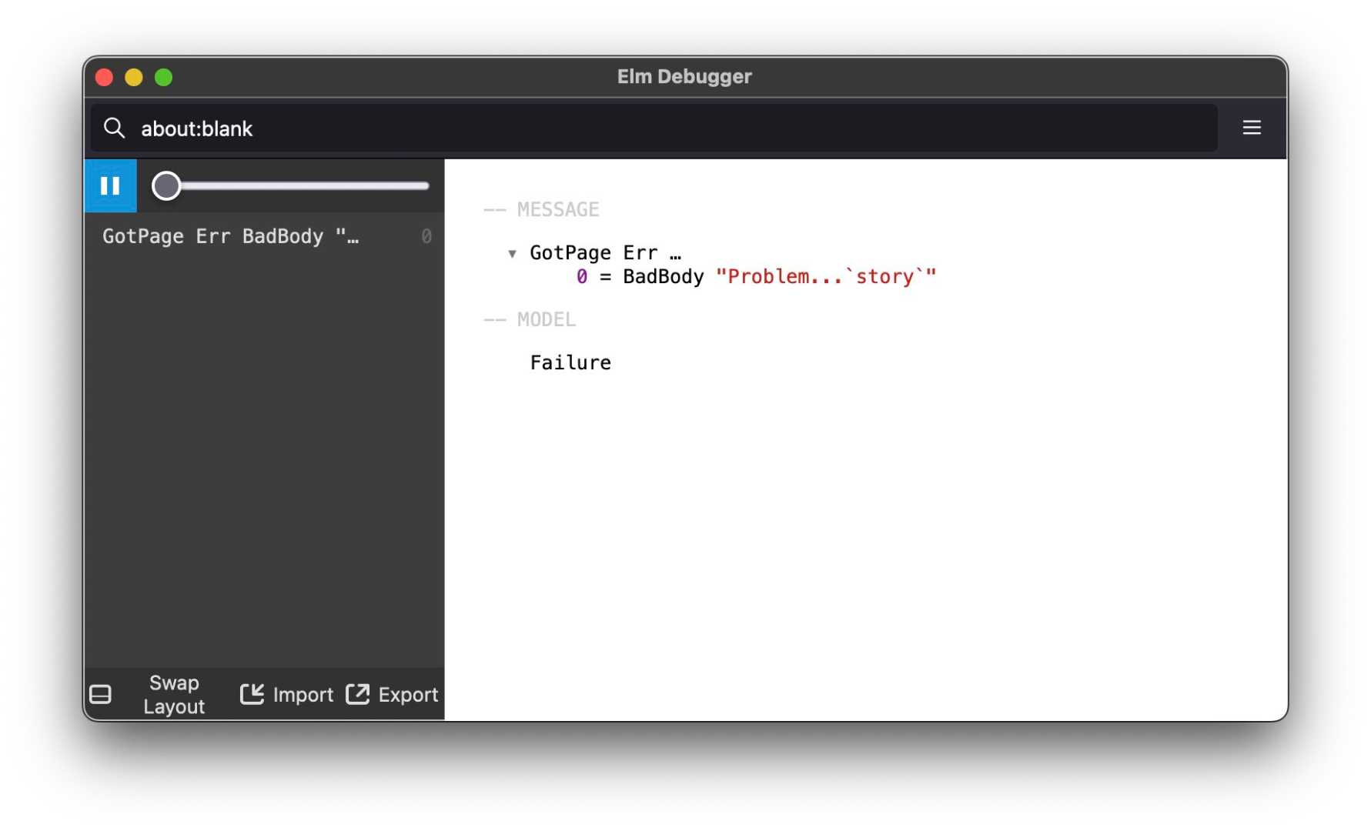Click the swap layout panel icon
Viewport: 1371px width, 831px height.
click(x=100, y=695)
